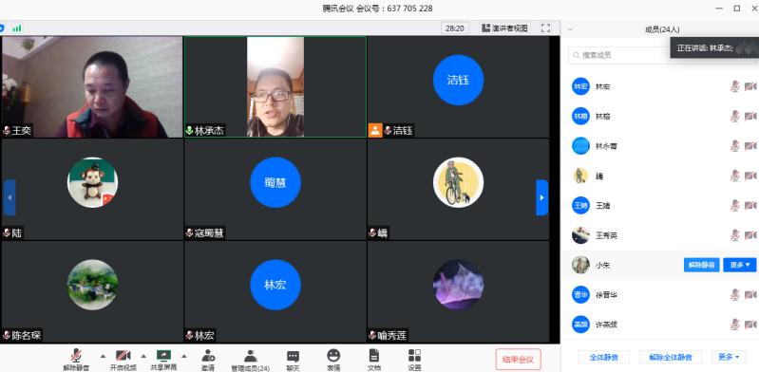Go to next page of video tiles
Screen dimensions: 759x372
click(541, 197)
